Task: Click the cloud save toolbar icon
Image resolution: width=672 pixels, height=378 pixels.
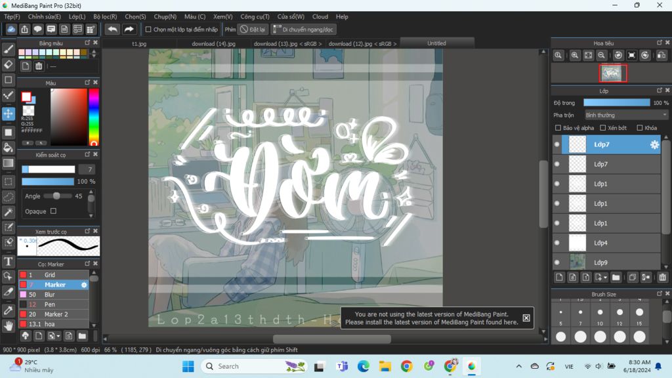Action: [x=11, y=29]
